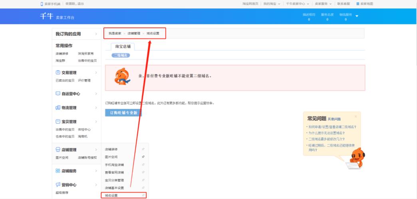Expand the store rating dropdown arrow
Image resolution: width=417 pixels, height=199 pixels.
click(357, 16)
